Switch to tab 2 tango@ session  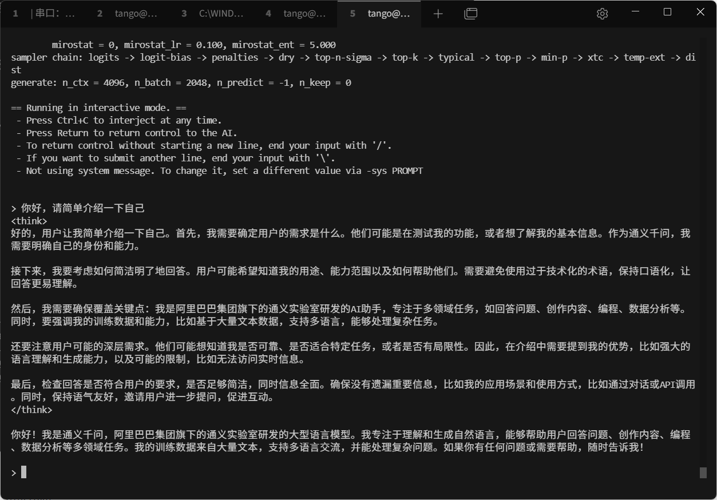[127, 14]
